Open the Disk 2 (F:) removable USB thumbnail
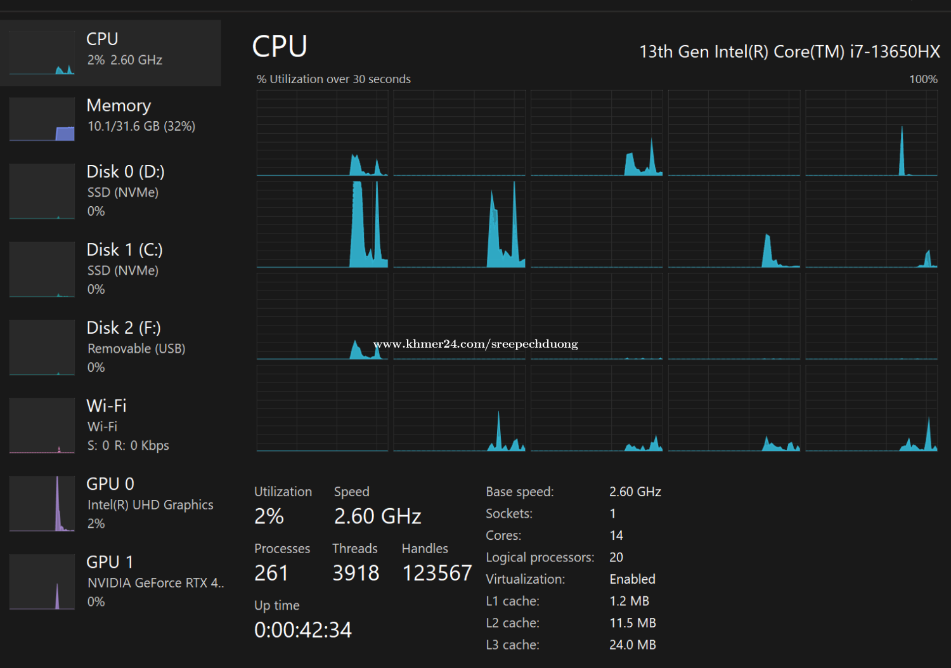 pyautogui.click(x=42, y=348)
